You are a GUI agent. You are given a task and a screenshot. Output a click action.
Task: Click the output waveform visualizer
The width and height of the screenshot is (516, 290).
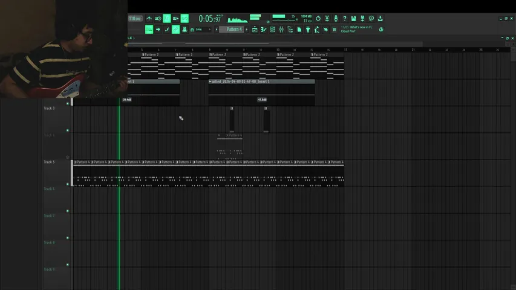(238, 19)
